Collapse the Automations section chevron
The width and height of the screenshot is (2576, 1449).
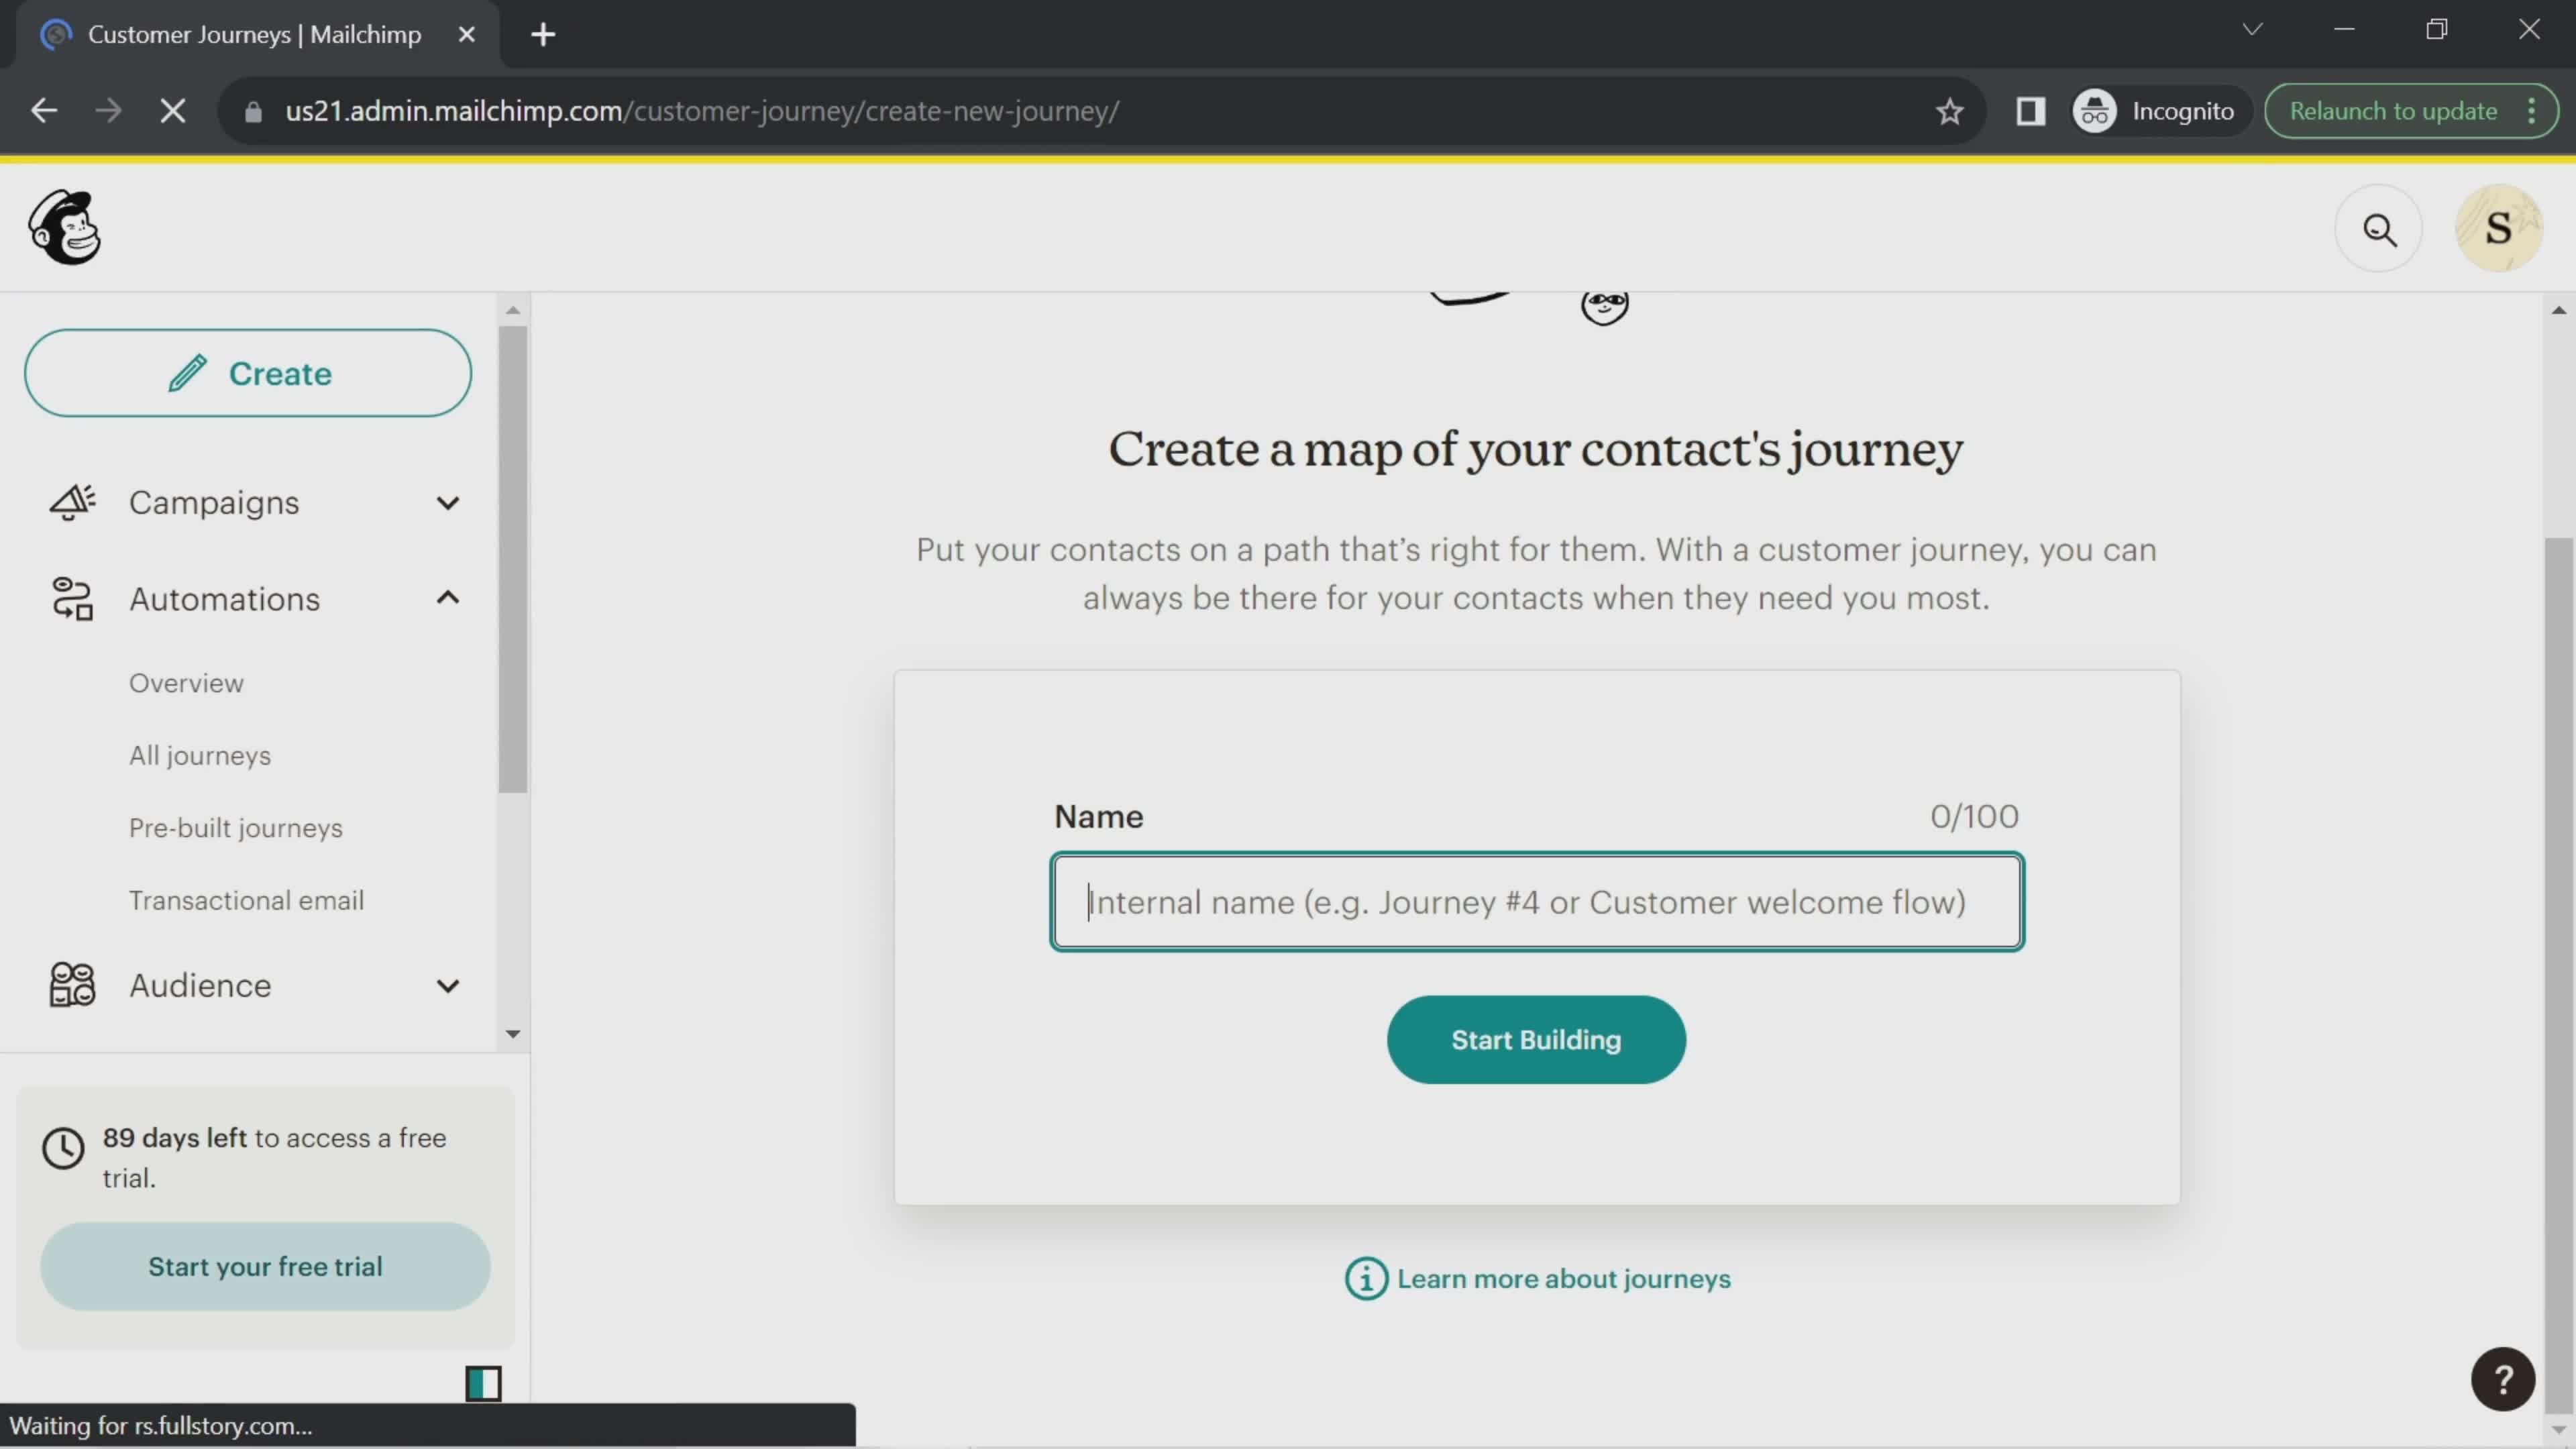(447, 598)
